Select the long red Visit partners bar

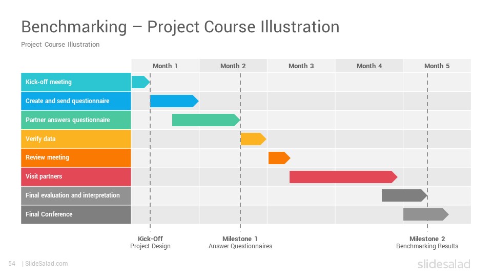point(343,177)
